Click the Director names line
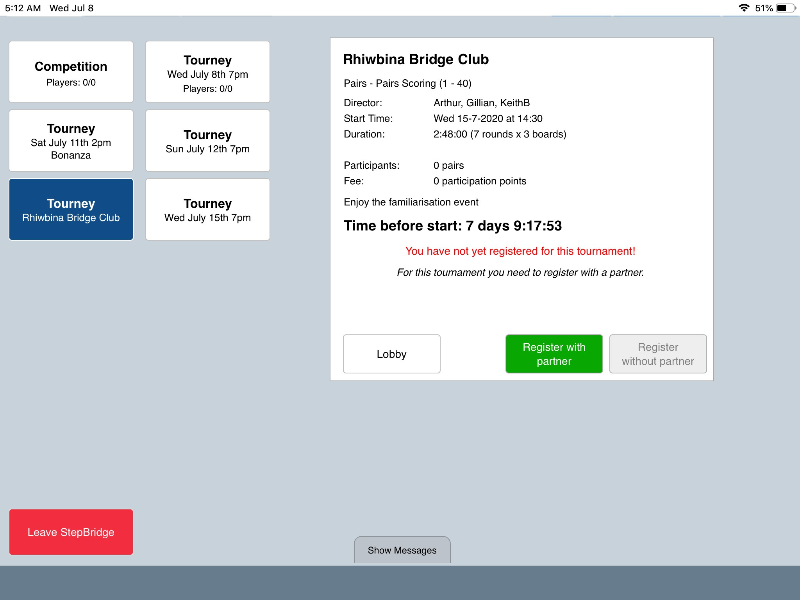Viewport: 800px width, 600px height. 481,103
